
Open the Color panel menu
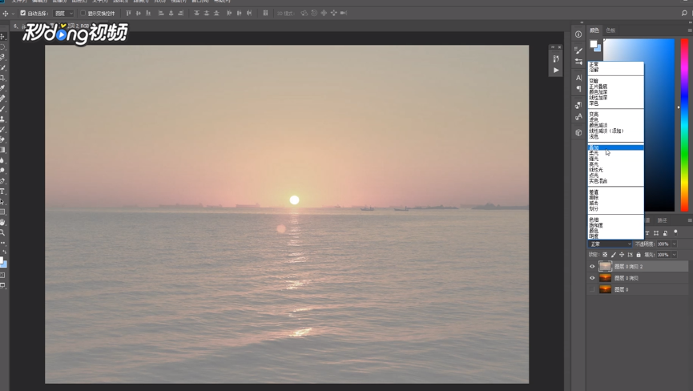point(690,30)
